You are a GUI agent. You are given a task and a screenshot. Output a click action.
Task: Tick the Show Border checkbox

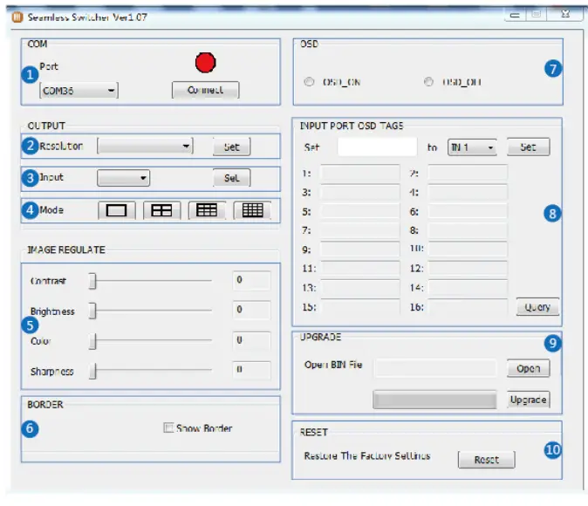168,427
